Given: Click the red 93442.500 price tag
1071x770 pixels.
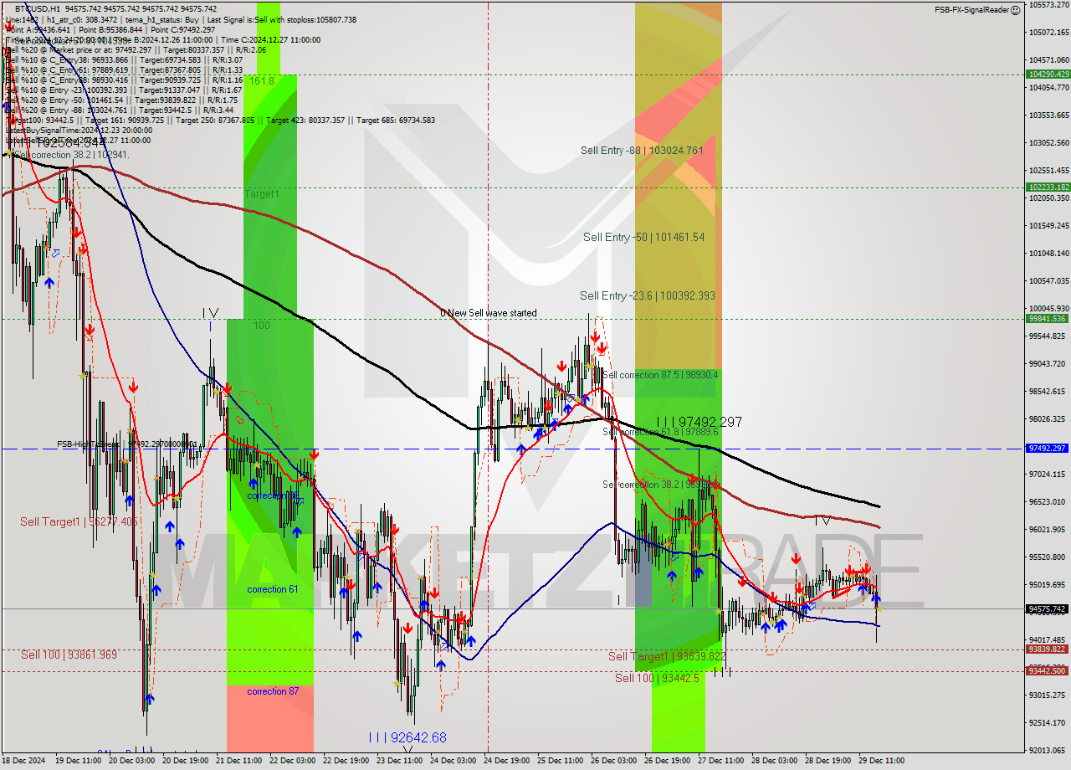Looking at the screenshot, I should pos(1048,670).
